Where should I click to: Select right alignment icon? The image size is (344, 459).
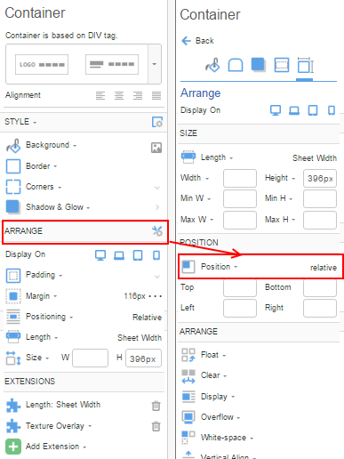pyautogui.click(x=138, y=95)
